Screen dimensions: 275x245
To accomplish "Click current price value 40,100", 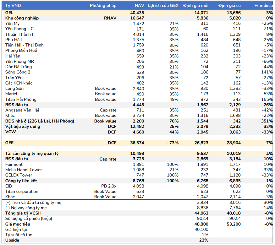I will (x=201, y=229).
